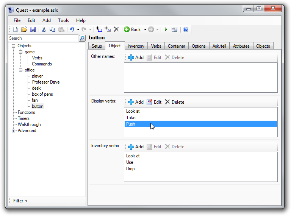Open the File menu
The image size is (291, 216).
pos(17,20)
